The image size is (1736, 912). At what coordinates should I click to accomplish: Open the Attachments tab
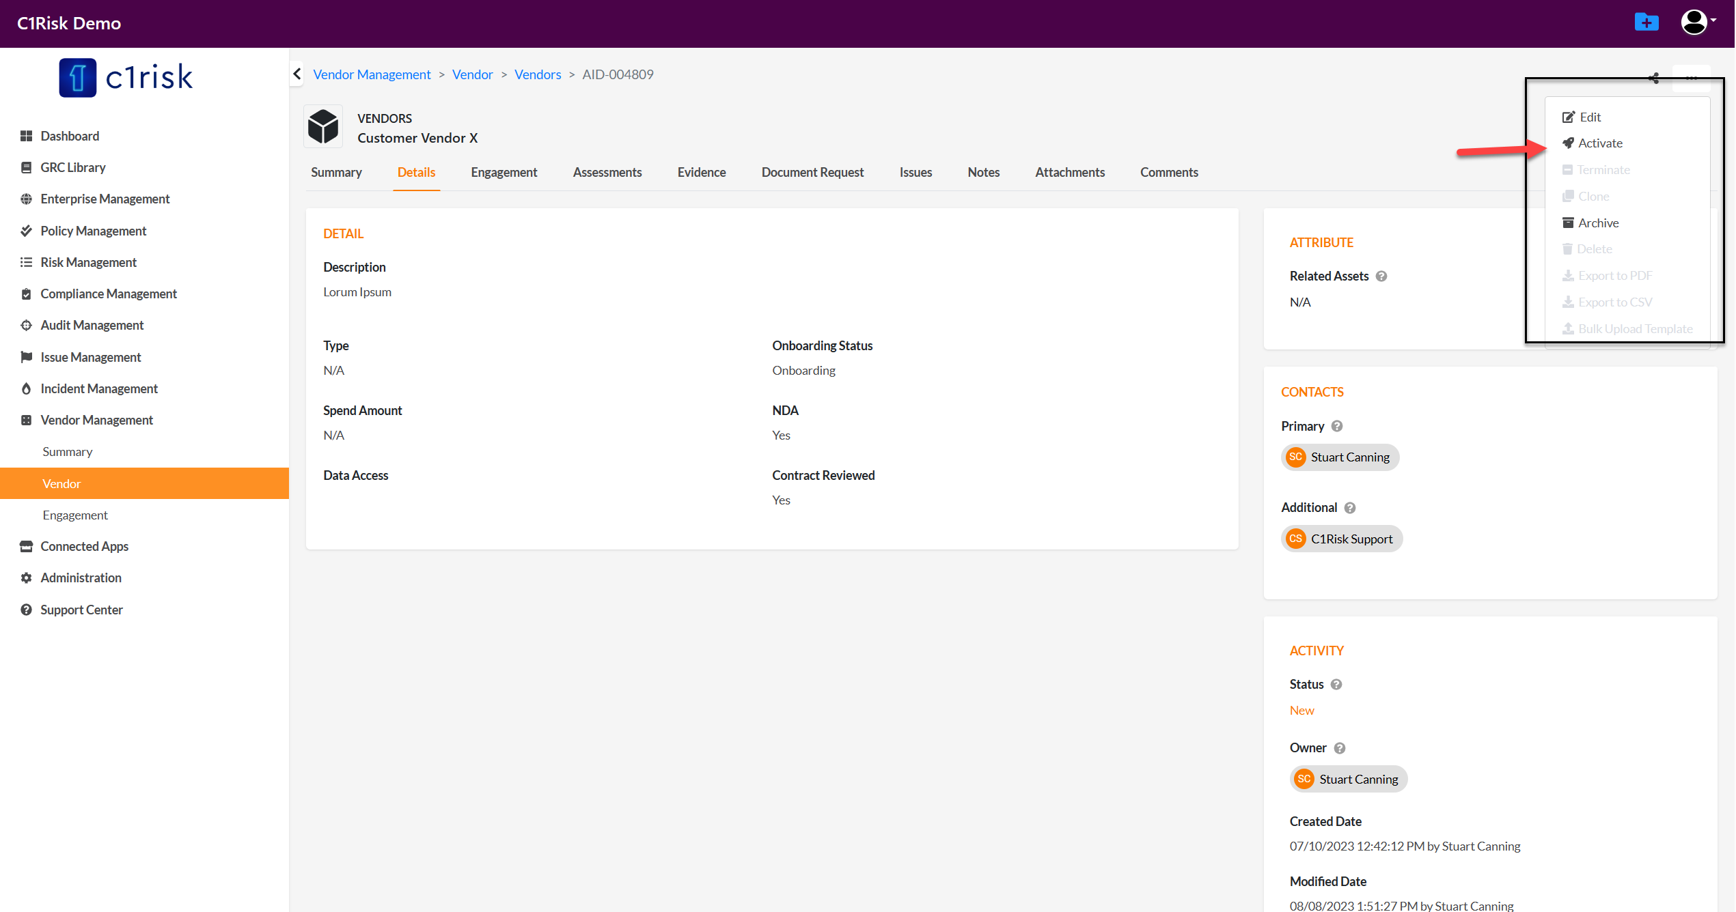[1069, 173]
